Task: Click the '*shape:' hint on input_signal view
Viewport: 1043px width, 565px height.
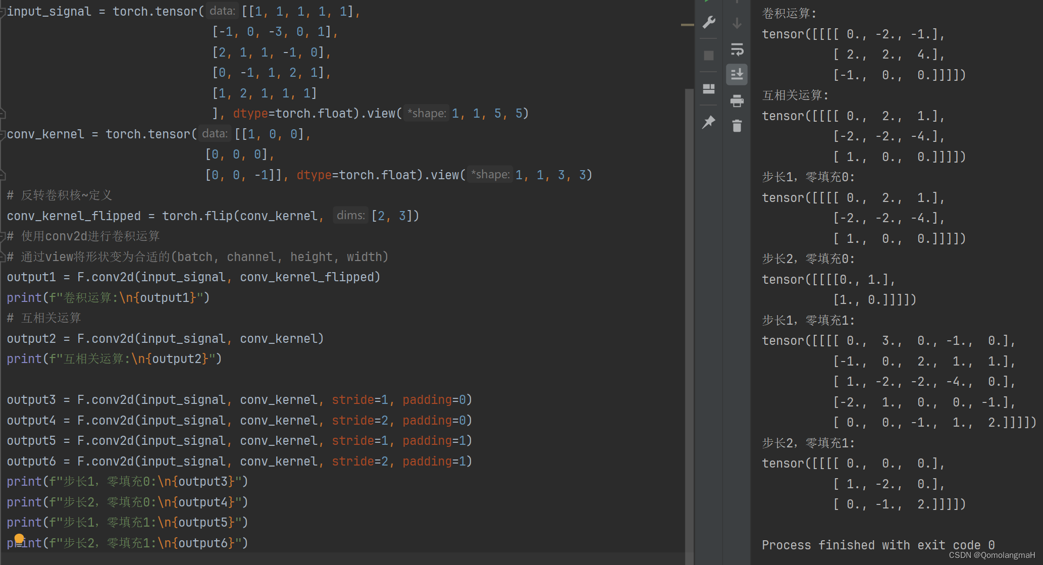Action: pyautogui.click(x=427, y=113)
